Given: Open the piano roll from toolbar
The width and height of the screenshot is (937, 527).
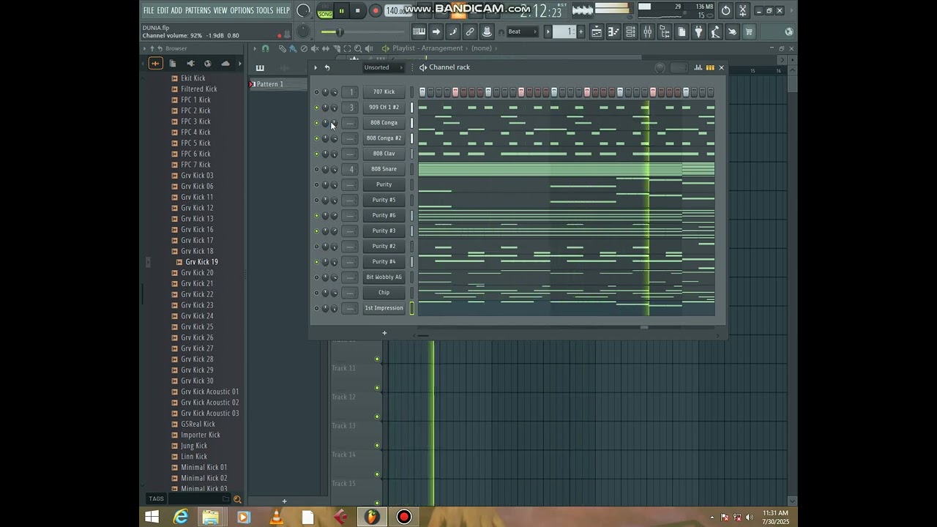Looking at the screenshot, I should pyautogui.click(x=613, y=31).
